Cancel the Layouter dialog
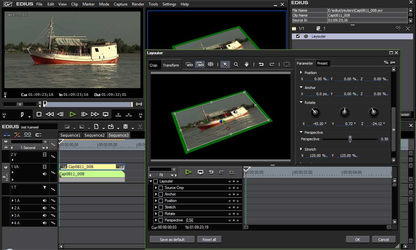 [x=383, y=240]
